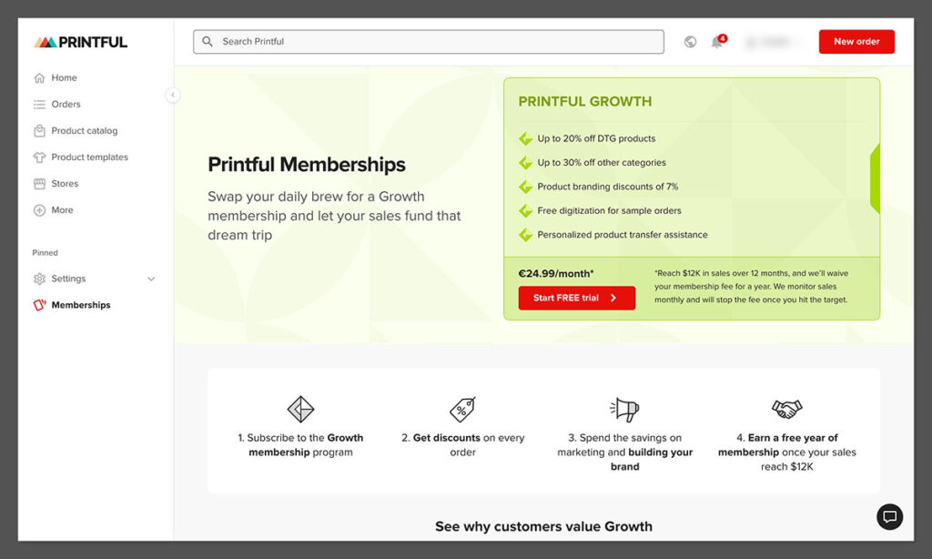Open the blurred account name menu
Image resolution: width=932 pixels, height=559 pixels.
[773, 42]
